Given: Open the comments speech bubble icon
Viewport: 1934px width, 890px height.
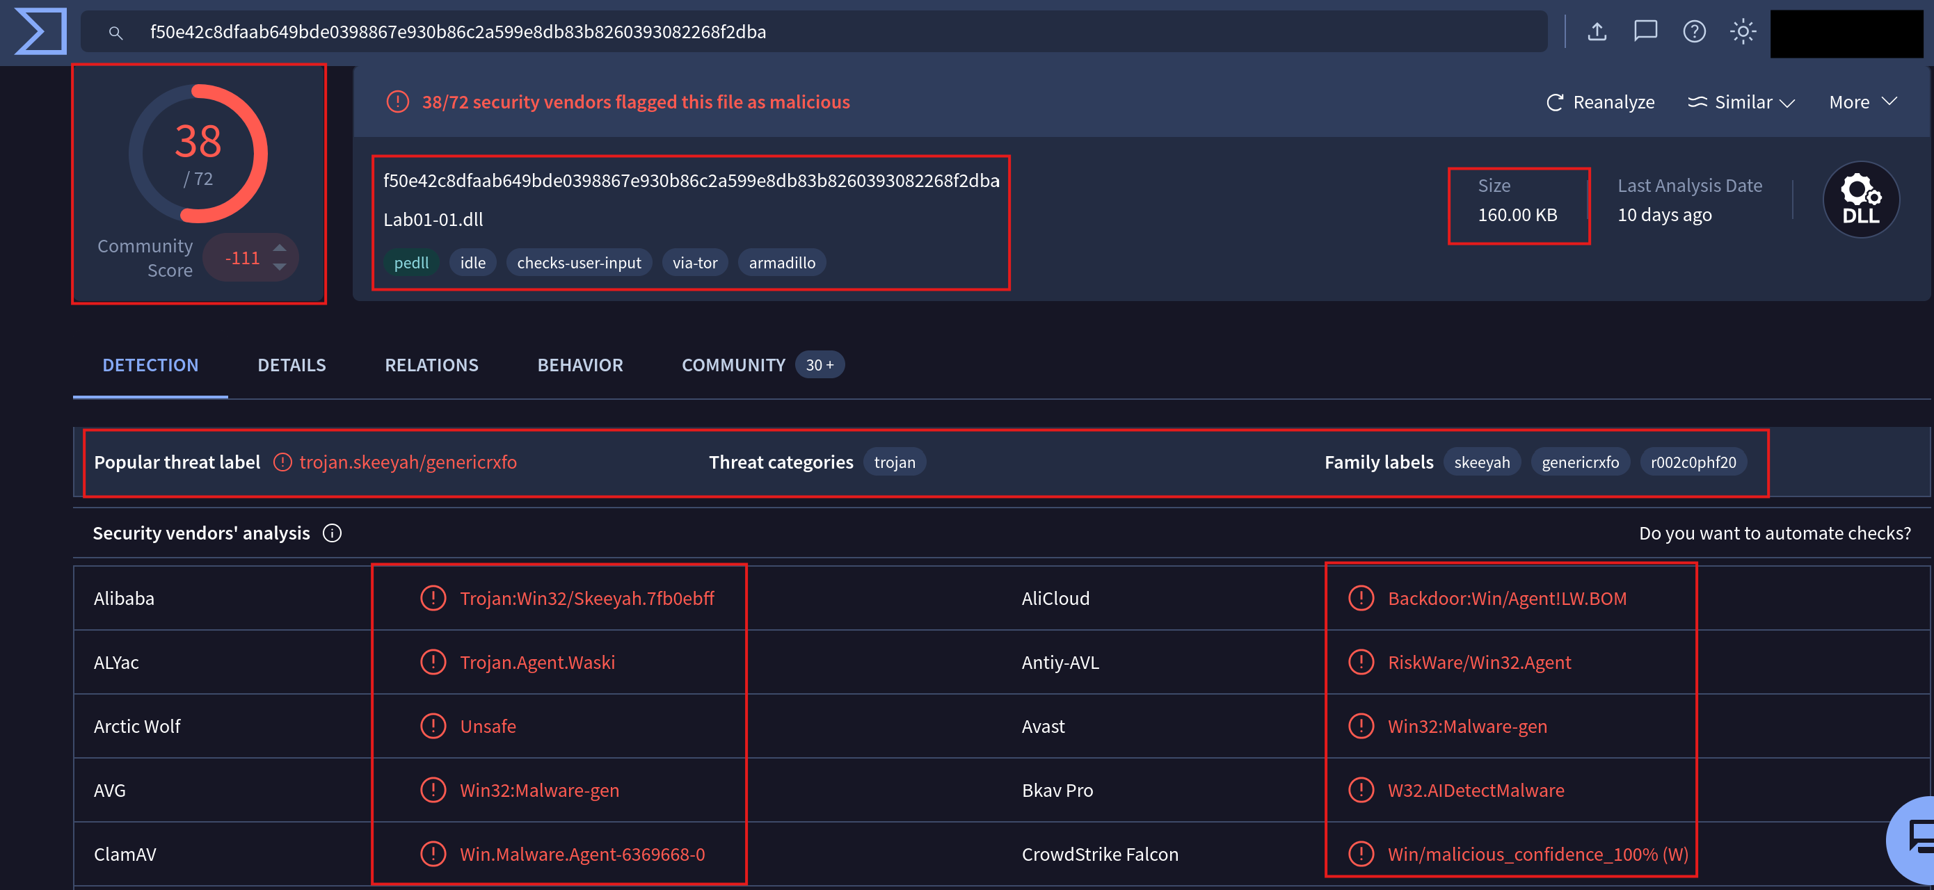Looking at the screenshot, I should tap(1646, 31).
